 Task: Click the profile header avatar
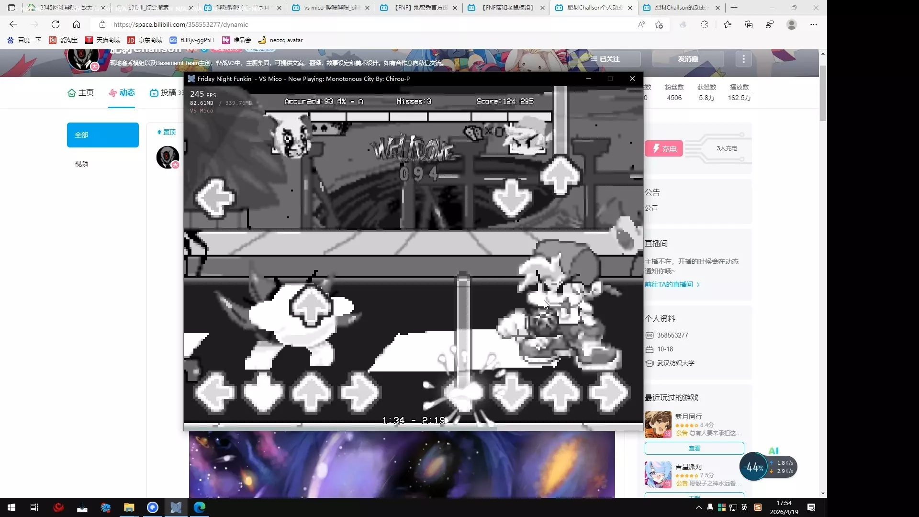tap(83, 59)
